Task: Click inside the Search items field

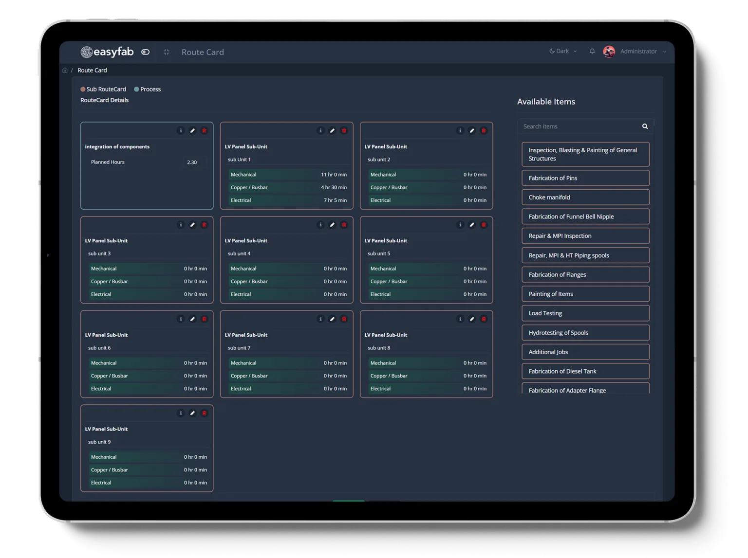Action: pos(580,126)
